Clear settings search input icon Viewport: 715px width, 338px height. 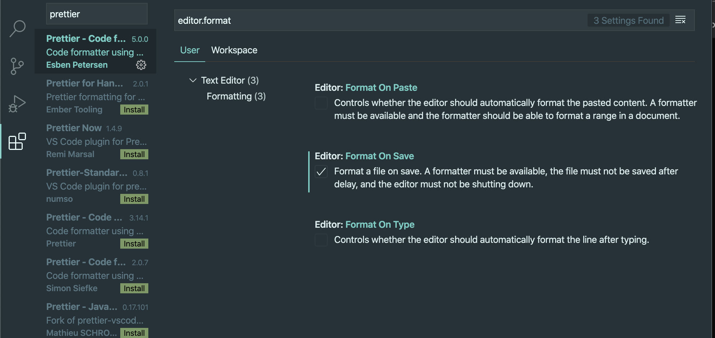[680, 20]
